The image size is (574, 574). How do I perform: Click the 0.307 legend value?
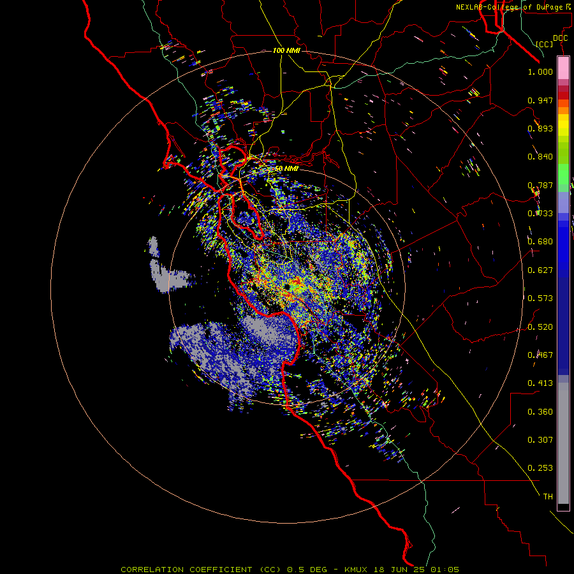[540, 440]
